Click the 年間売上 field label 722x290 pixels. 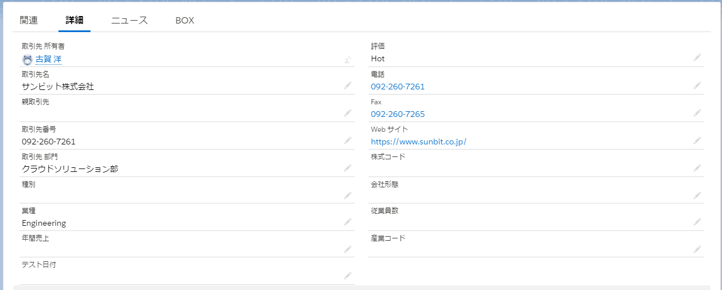point(36,238)
